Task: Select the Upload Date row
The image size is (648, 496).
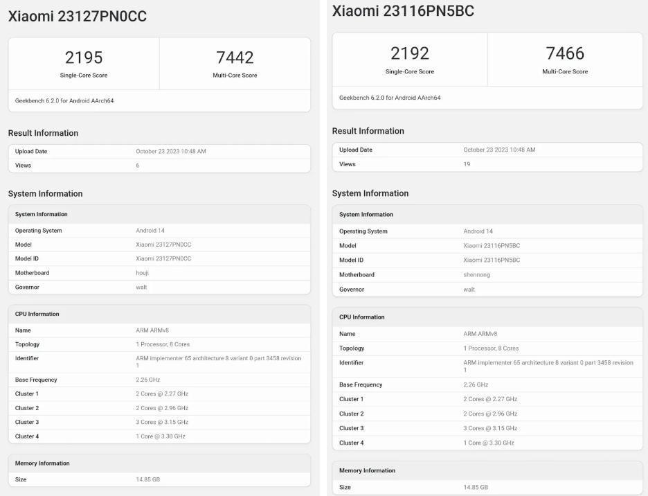Action: pyautogui.click(x=159, y=150)
